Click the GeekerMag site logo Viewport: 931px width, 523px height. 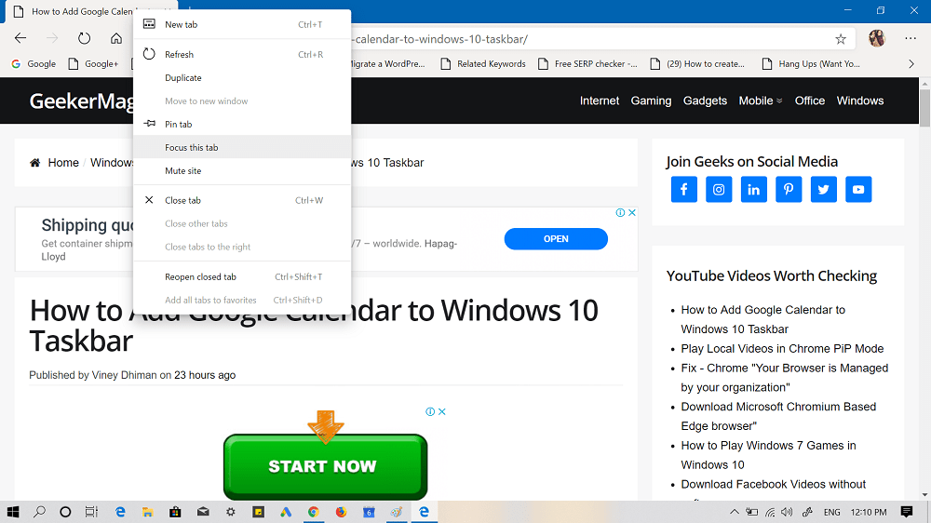tap(81, 101)
